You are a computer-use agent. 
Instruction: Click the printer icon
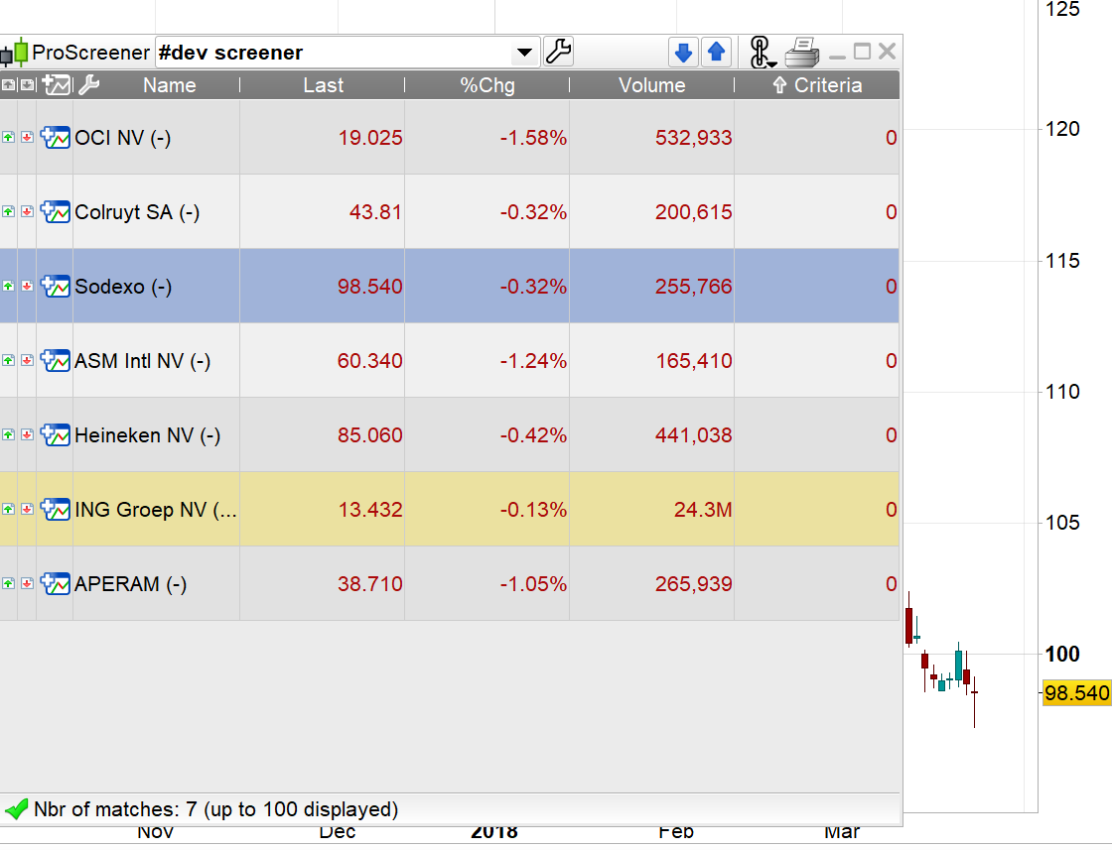pyautogui.click(x=801, y=52)
